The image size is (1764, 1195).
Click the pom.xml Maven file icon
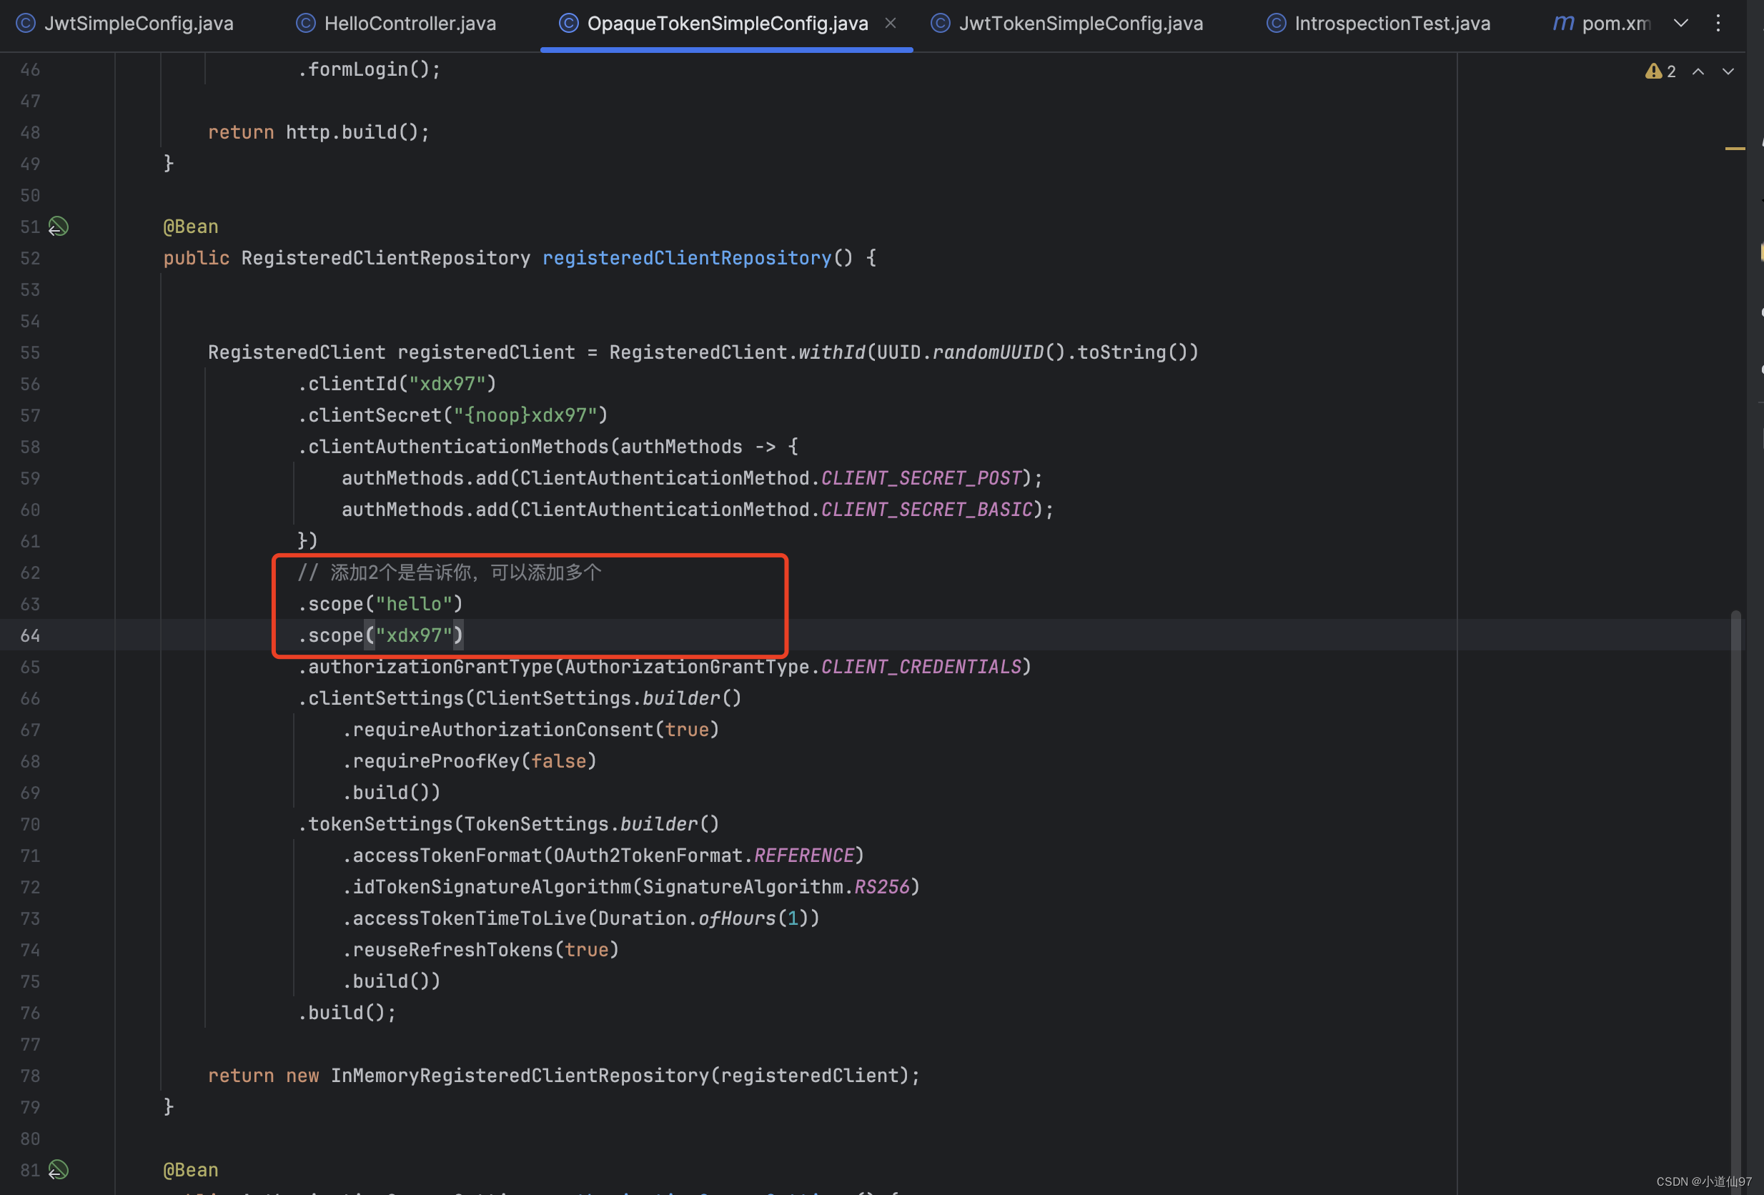(1563, 24)
